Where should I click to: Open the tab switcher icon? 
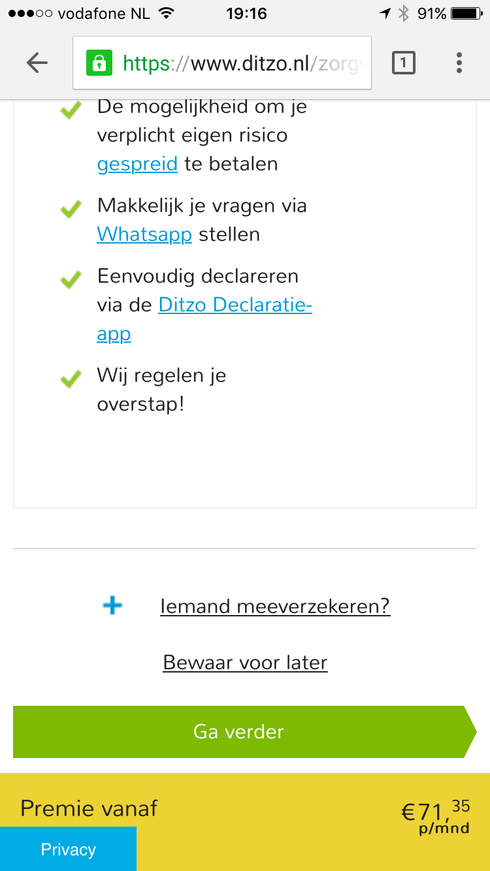click(x=403, y=63)
